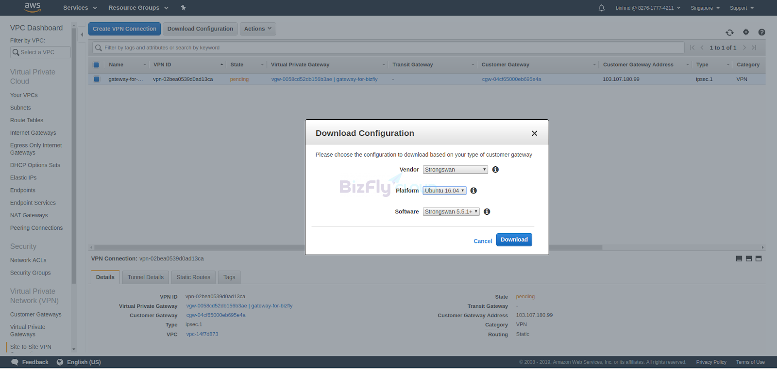The image size is (777, 369).
Task: Toggle select-all checkbox in table header
Action: 96,65
